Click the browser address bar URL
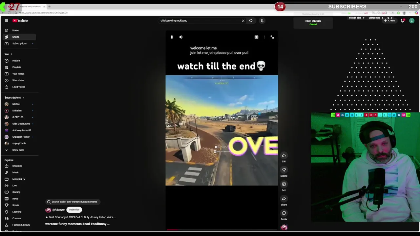 pyautogui.click(x=43, y=13)
